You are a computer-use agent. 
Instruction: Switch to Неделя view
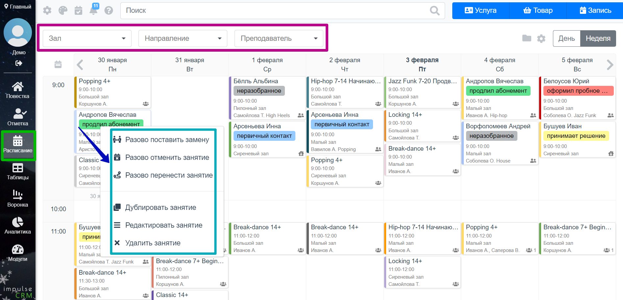click(x=598, y=38)
